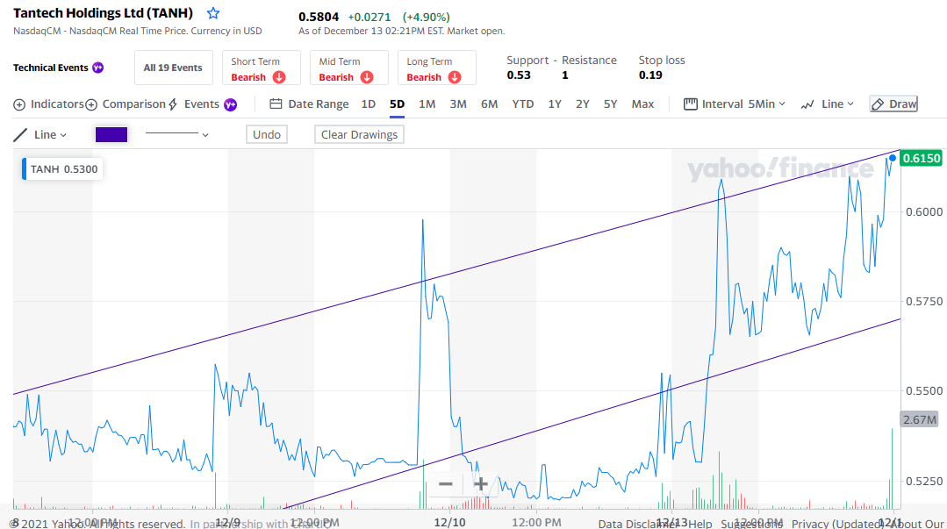
Task: Click the Mid Term red down-arrow icon
Action: click(x=367, y=77)
